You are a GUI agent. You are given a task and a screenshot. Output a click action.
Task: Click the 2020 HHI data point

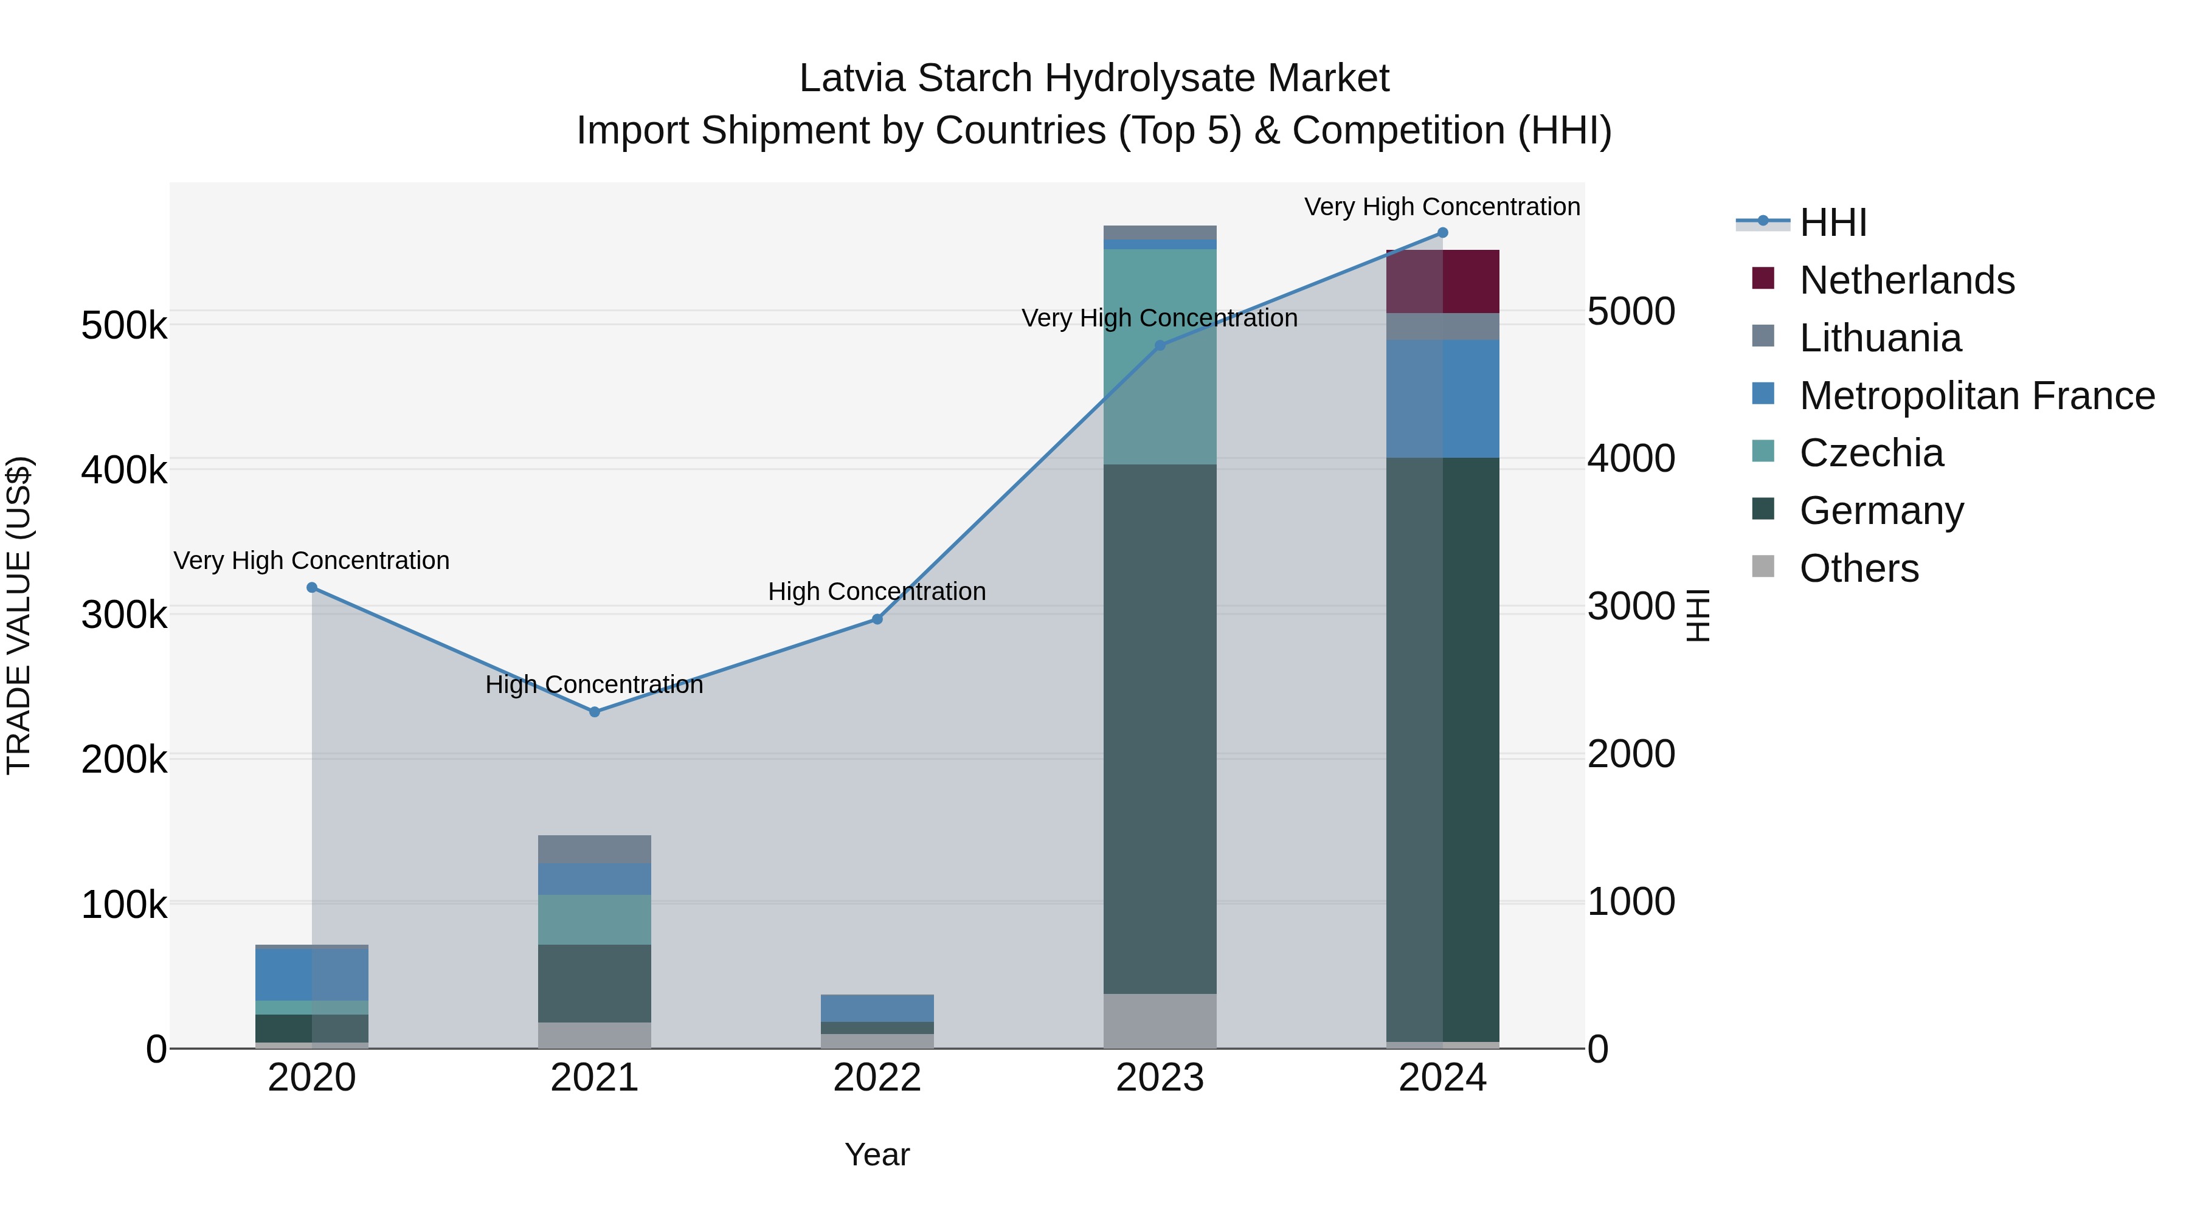point(312,588)
